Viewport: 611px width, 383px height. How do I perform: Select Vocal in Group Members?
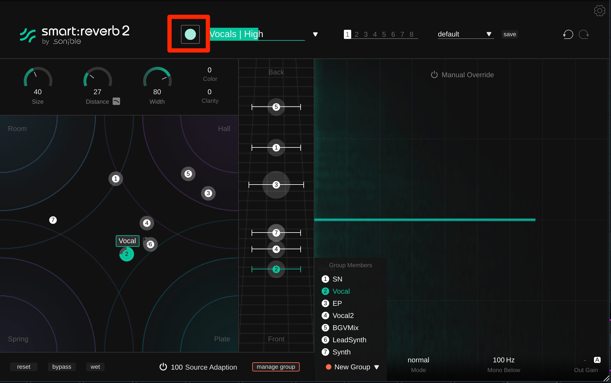336,291
